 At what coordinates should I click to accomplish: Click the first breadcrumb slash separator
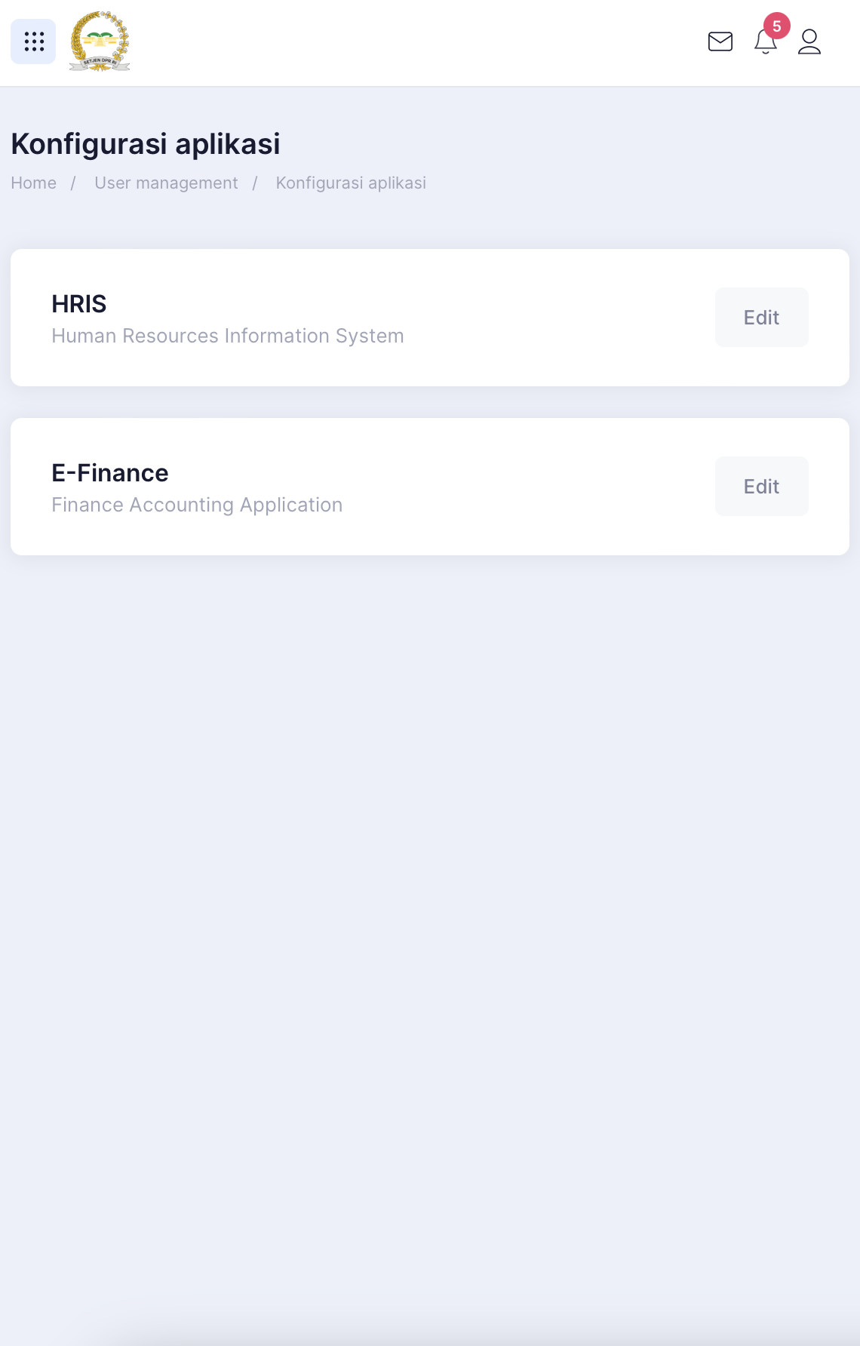point(73,183)
